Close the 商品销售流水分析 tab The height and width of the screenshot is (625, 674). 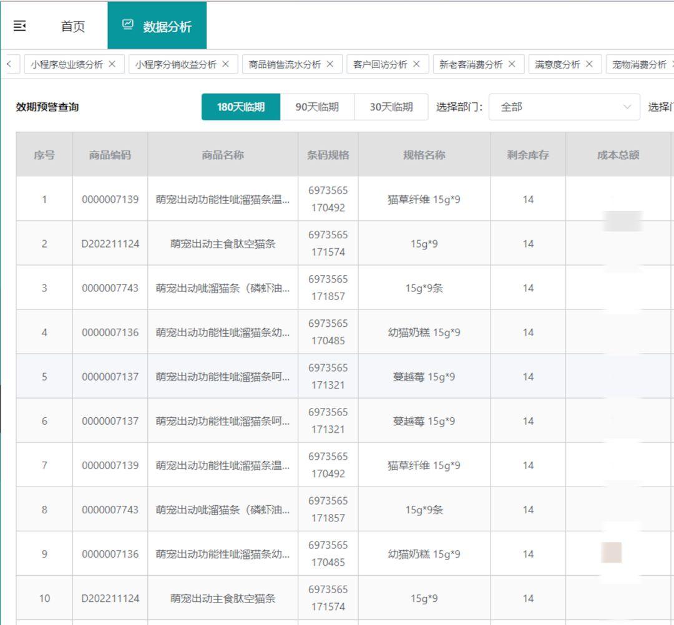pos(330,64)
